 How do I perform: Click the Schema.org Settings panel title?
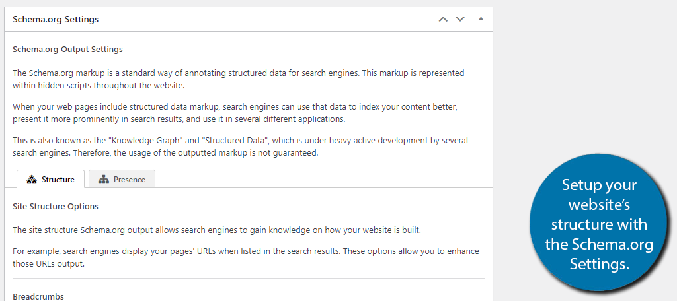(56, 19)
